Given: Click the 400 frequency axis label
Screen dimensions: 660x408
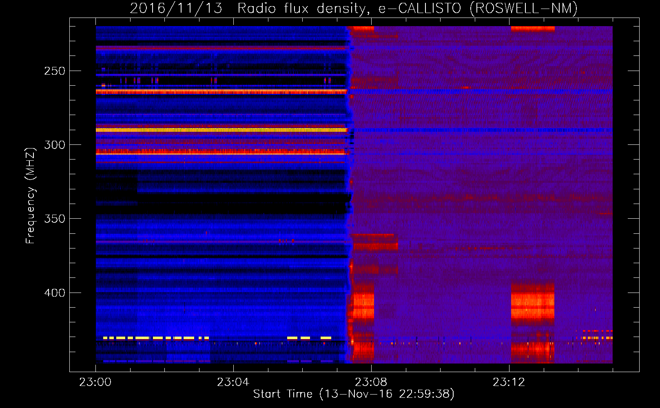Looking at the screenshot, I should coord(55,293).
